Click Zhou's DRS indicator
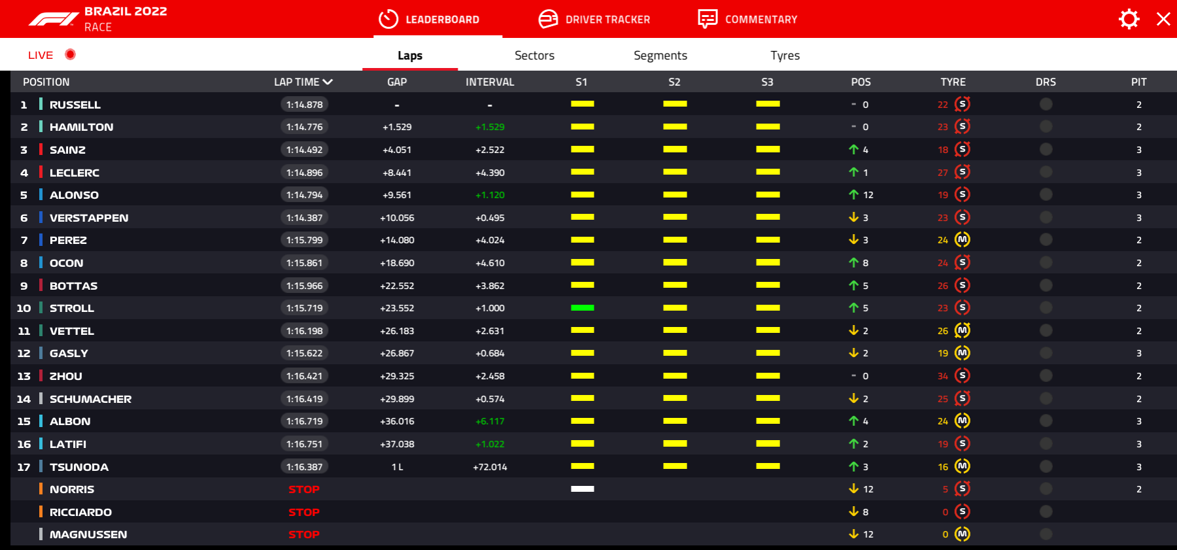 tap(1046, 375)
